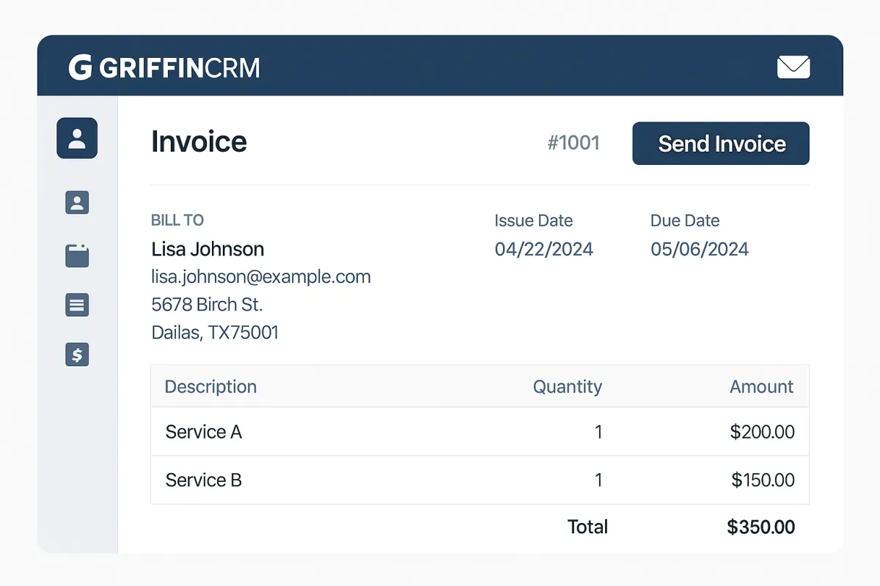The image size is (880, 586).
Task: Click the GriffinCRM logo icon
Action: pyautogui.click(x=80, y=67)
